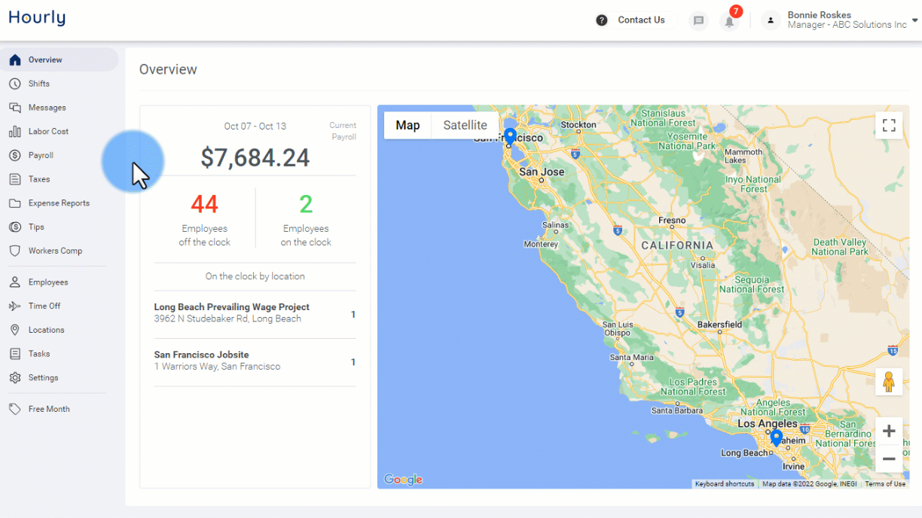The width and height of the screenshot is (922, 518).
Task: Click the Tips coin icon
Action: click(14, 227)
